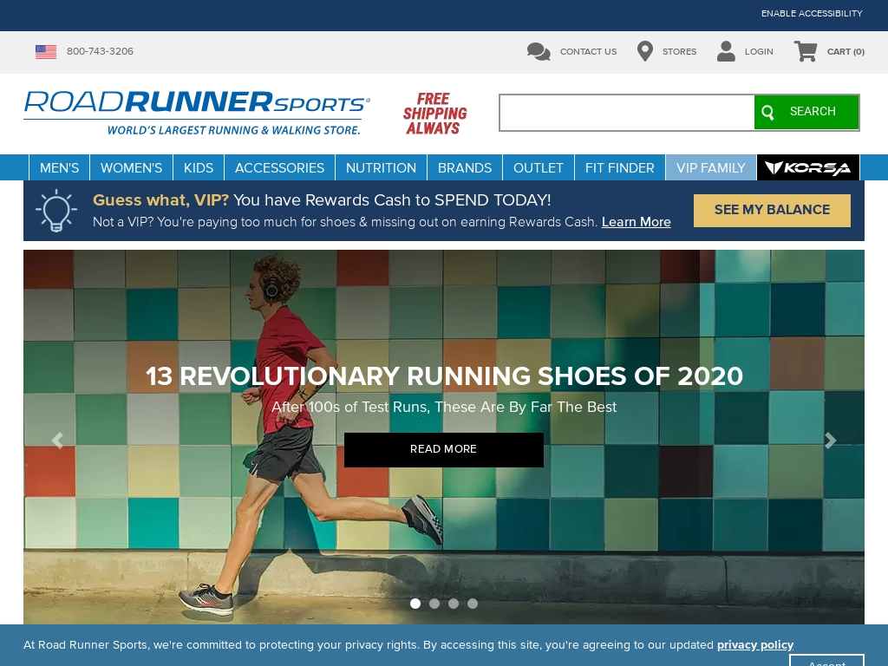Open the MEN'S category dropdown
888x666 pixels.
click(x=59, y=167)
